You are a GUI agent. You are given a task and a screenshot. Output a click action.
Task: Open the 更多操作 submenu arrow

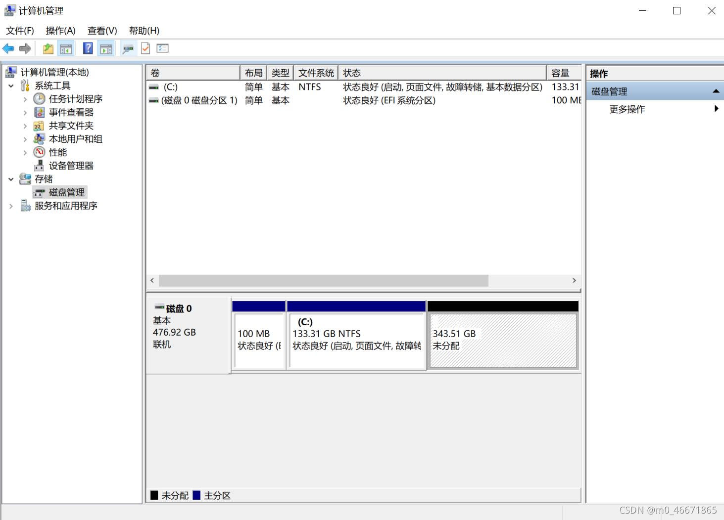[x=716, y=109]
